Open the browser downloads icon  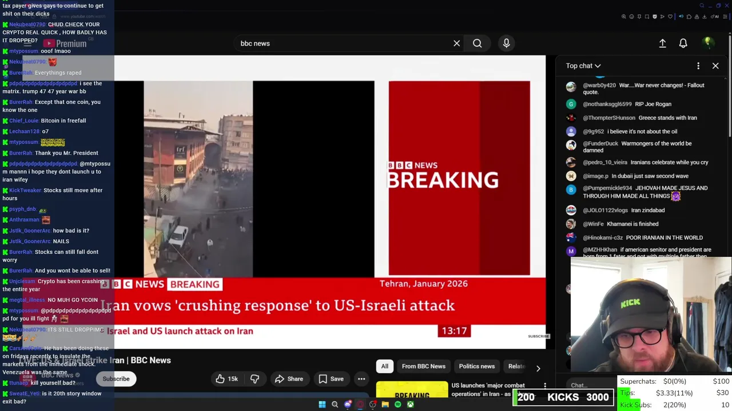704,17
